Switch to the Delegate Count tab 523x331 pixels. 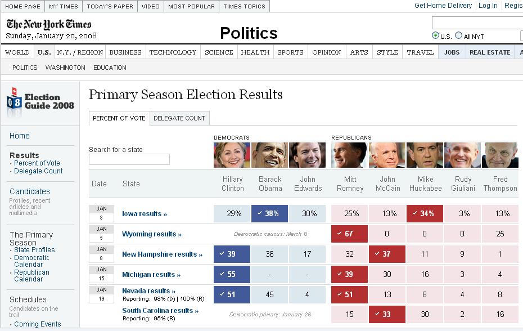pyautogui.click(x=179, y=118)
